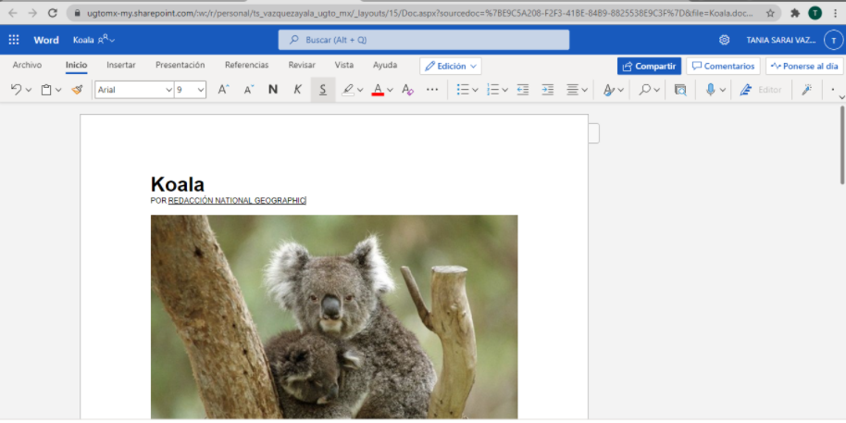Click the Designer magic wand icon
The height and width of the screenshot is (423, 846).
(806, 90)
